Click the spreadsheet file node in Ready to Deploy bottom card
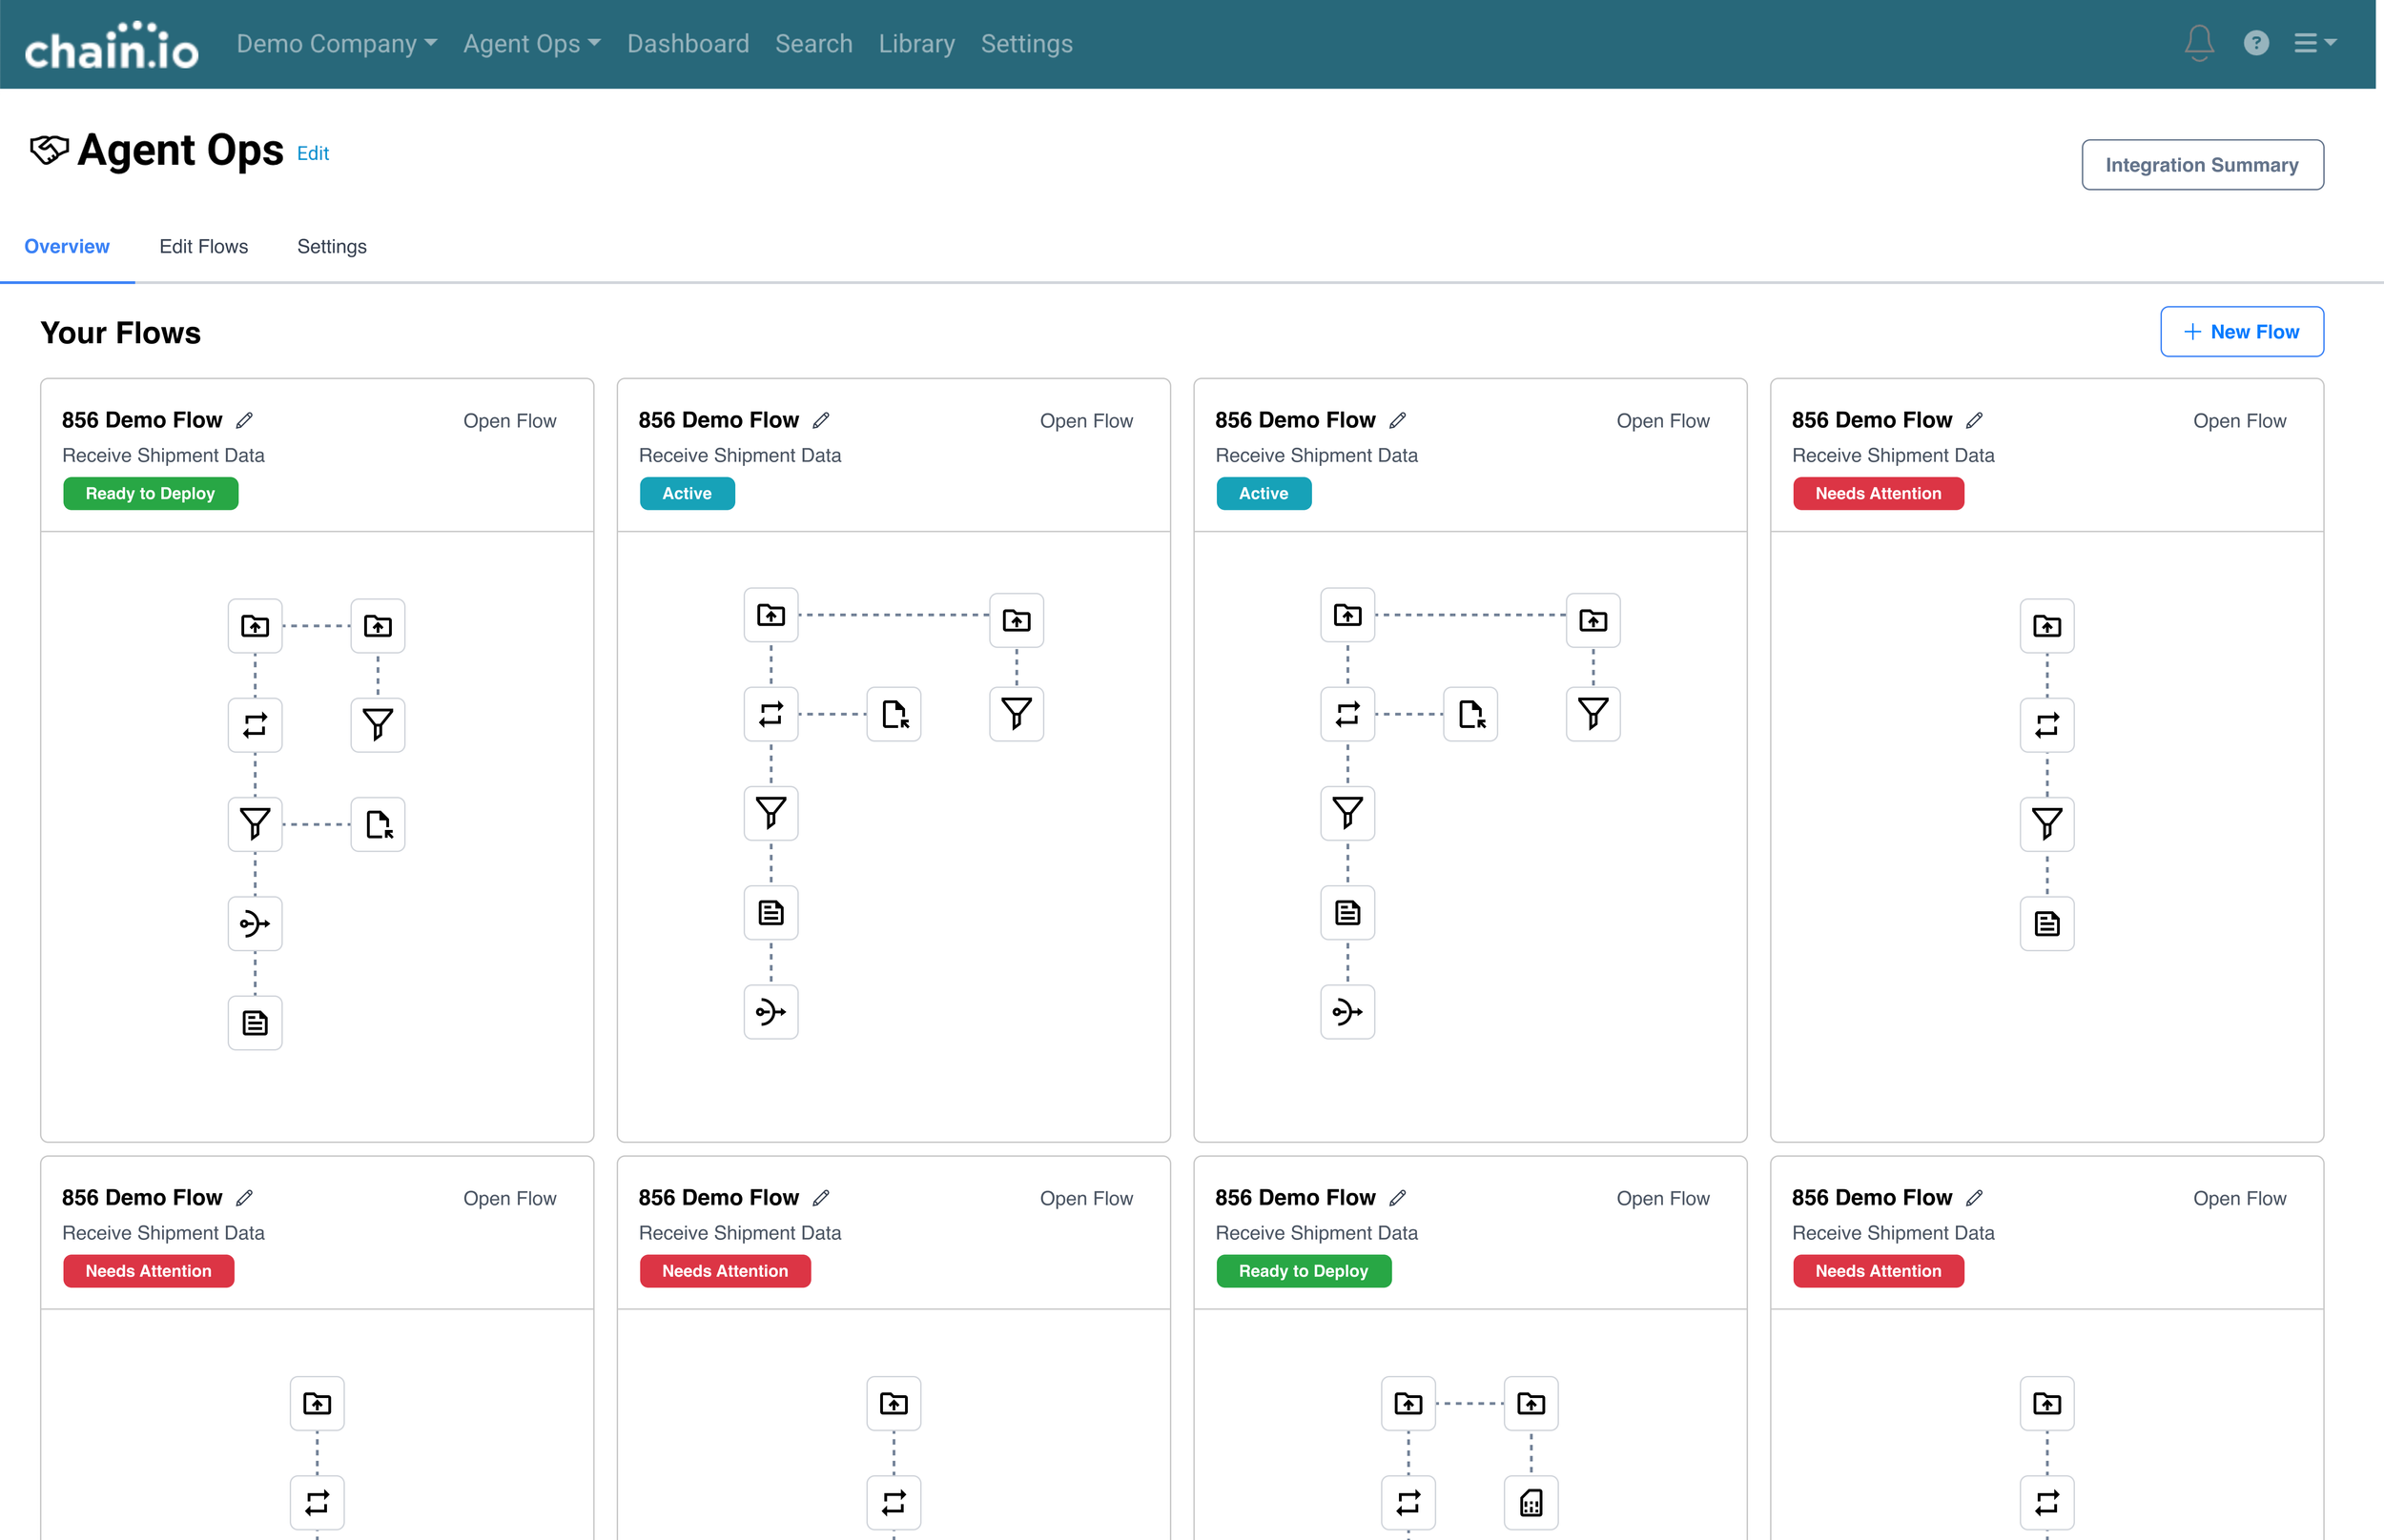Image resolution: width=2384 pixels, height=1540 pixels. tap(1530, 1502)
